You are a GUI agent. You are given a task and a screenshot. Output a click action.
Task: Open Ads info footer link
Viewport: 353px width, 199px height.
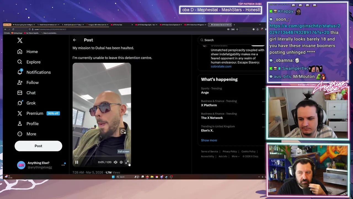point(223,156)
